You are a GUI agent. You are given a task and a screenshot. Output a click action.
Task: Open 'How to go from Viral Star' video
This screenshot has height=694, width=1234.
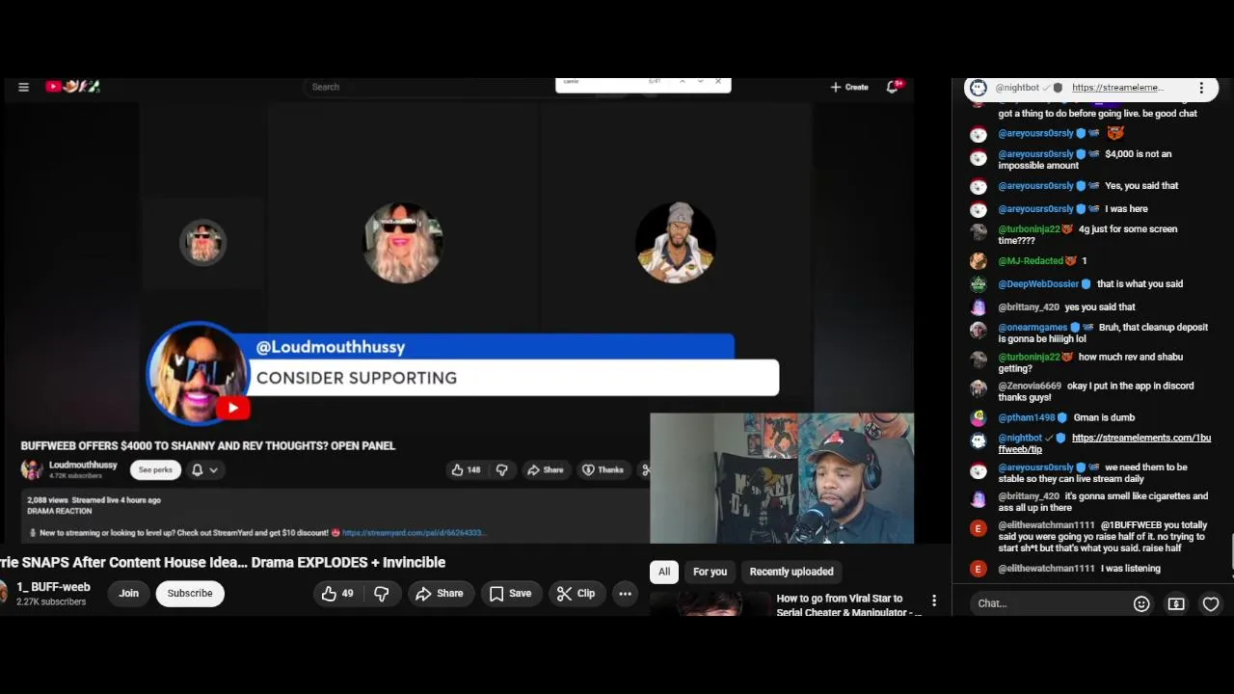[x=848, y=605]
